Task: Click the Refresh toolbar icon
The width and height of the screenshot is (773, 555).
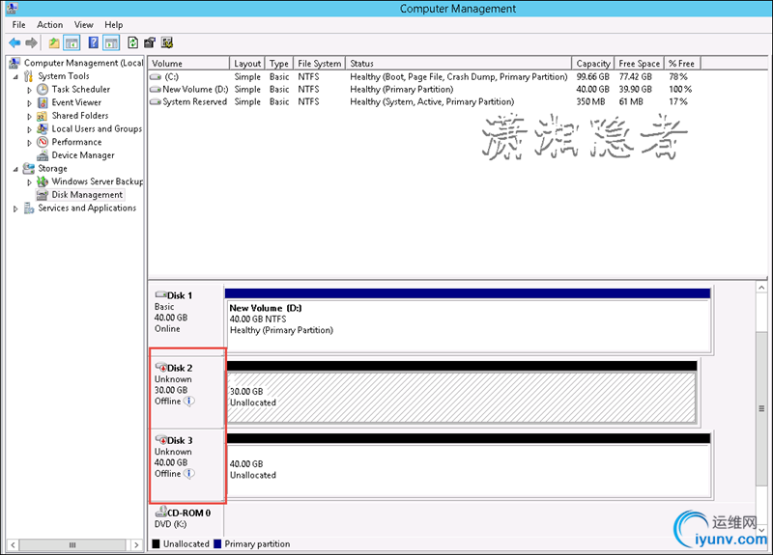Action: point(132,42)
